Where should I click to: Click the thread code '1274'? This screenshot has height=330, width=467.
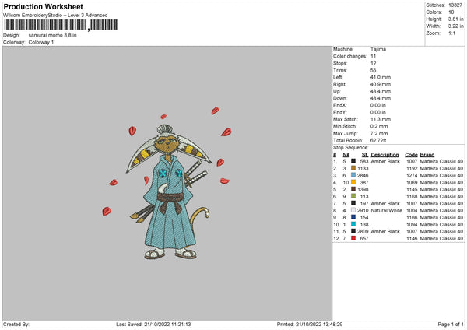412,175
